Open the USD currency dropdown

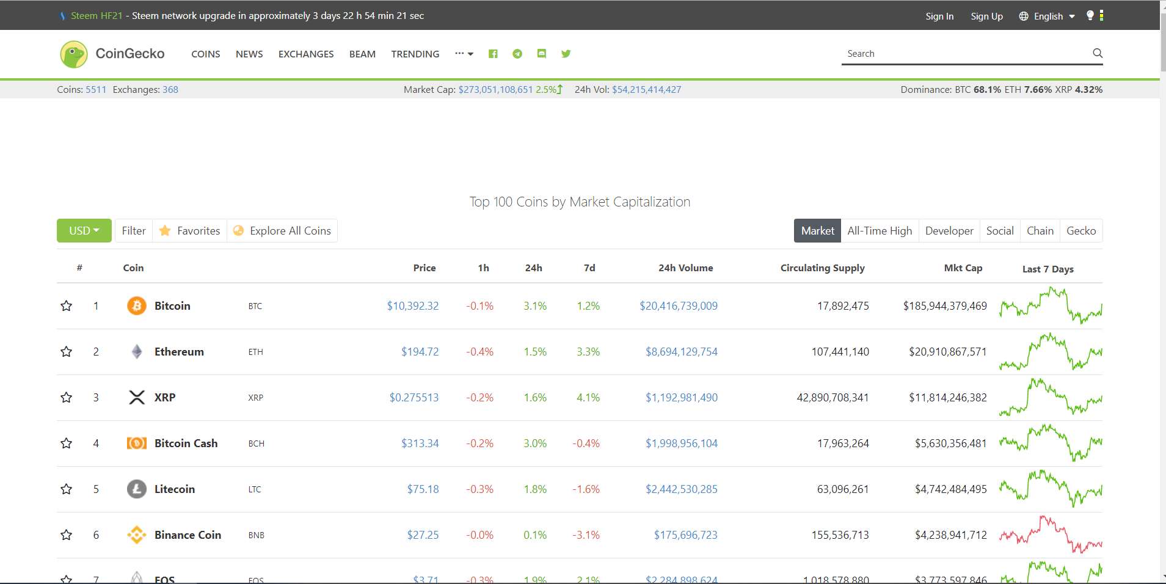tap(84, 231)
